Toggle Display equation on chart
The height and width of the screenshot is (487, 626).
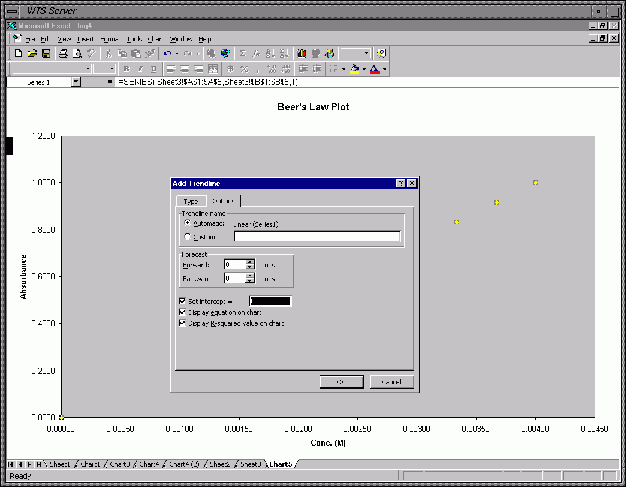(x=183, y=312)
